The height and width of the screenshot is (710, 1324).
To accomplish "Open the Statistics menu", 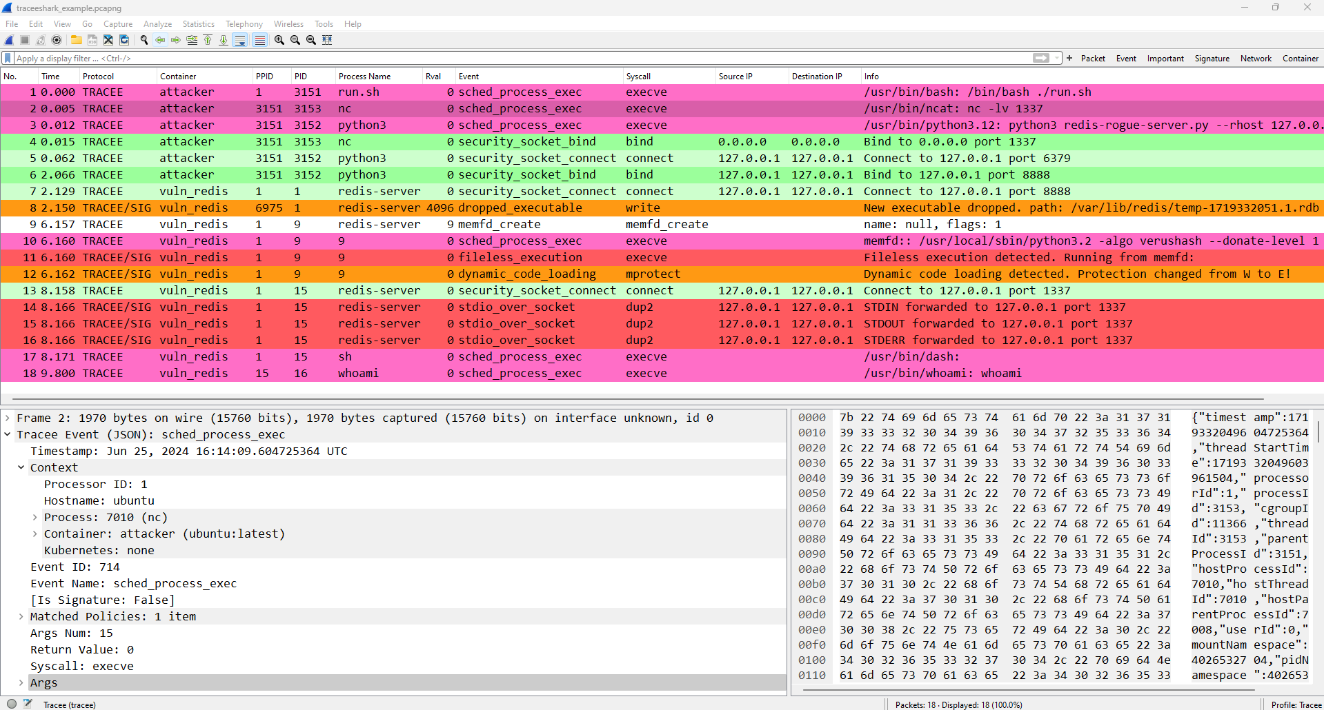I will (x=198, y=23).
